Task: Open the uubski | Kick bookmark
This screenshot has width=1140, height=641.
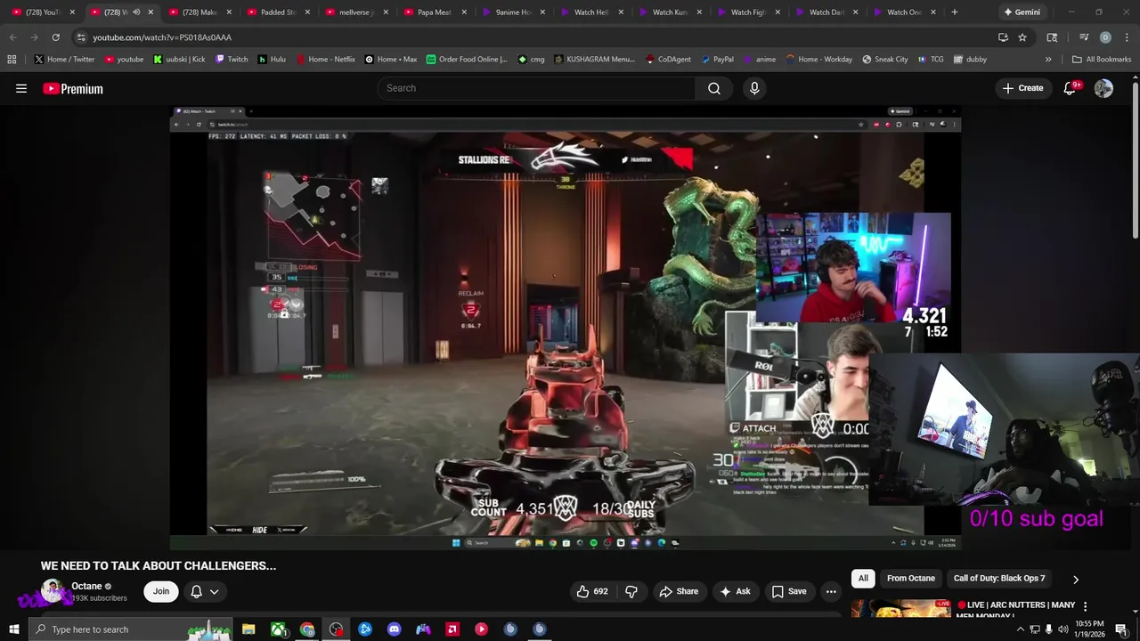Action: (179, 60)
